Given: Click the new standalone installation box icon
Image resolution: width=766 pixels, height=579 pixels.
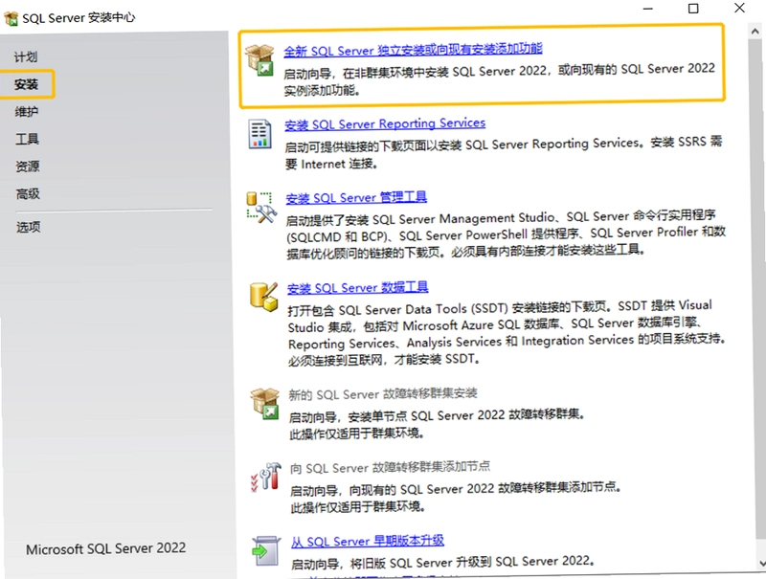Looking at the screenshot, I should [x=259, y=60].
